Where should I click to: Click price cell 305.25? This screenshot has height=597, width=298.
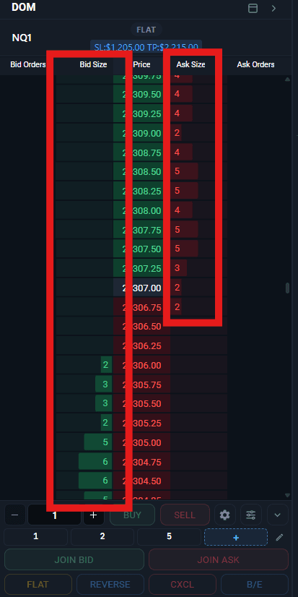click(x=141, y=423)
